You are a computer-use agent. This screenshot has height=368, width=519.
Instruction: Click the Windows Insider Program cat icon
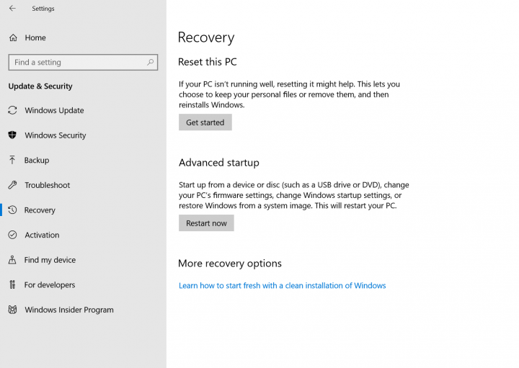tap(12, 310)
